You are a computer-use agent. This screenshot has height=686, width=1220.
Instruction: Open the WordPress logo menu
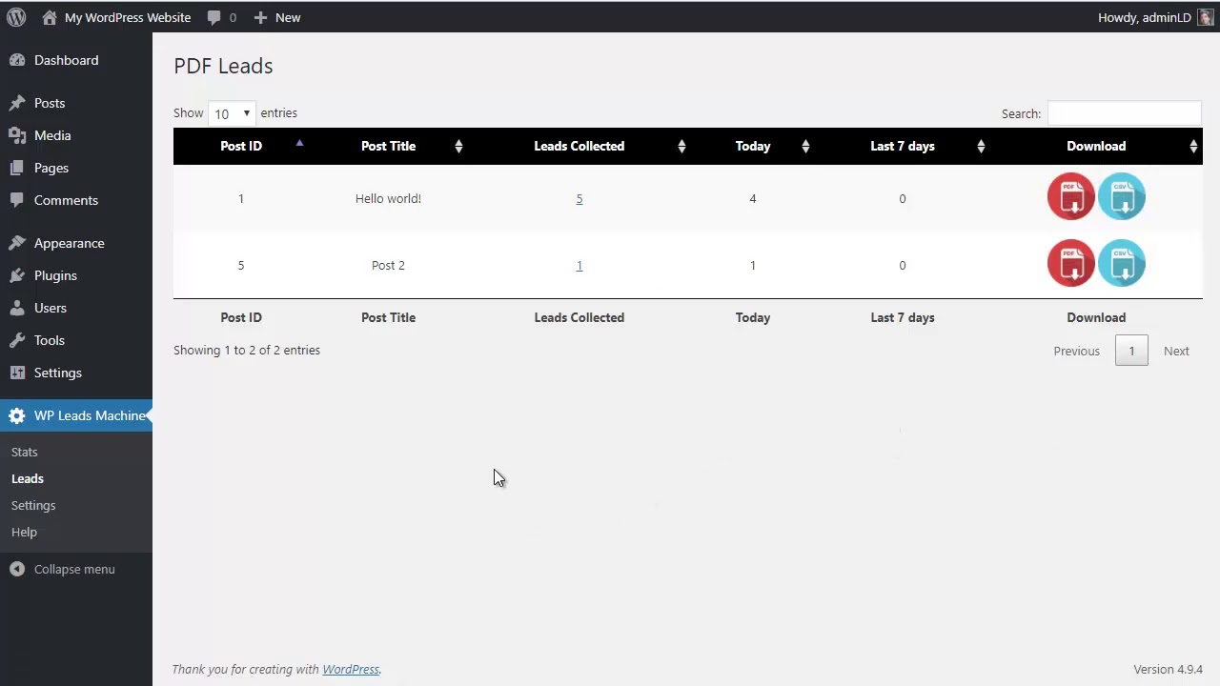point(16,17)
